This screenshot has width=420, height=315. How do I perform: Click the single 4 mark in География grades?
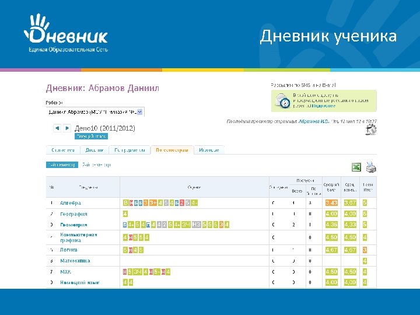[125, 213]
